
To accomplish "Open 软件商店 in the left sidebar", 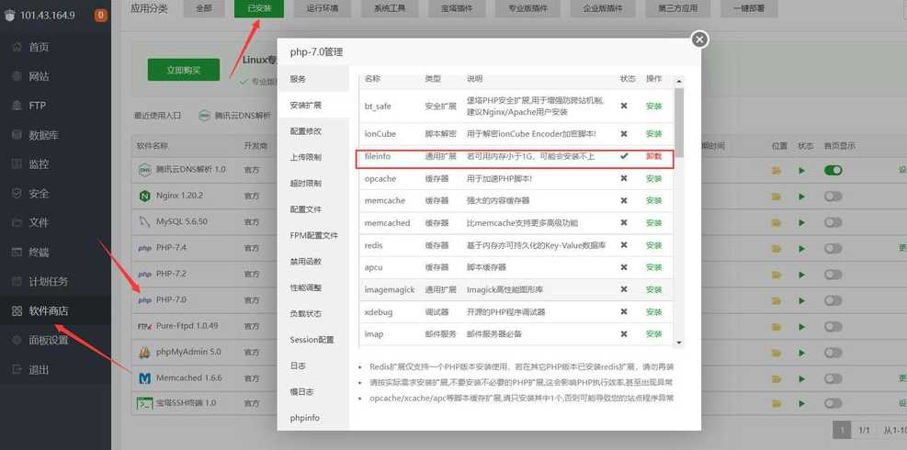I will click(x=48, y=311).
